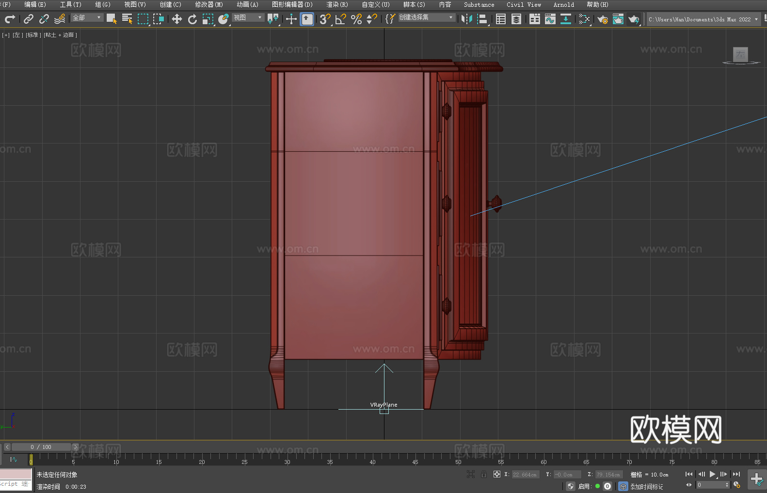
Task: Open the Civil View menu
Action: (x=524, y=4)
